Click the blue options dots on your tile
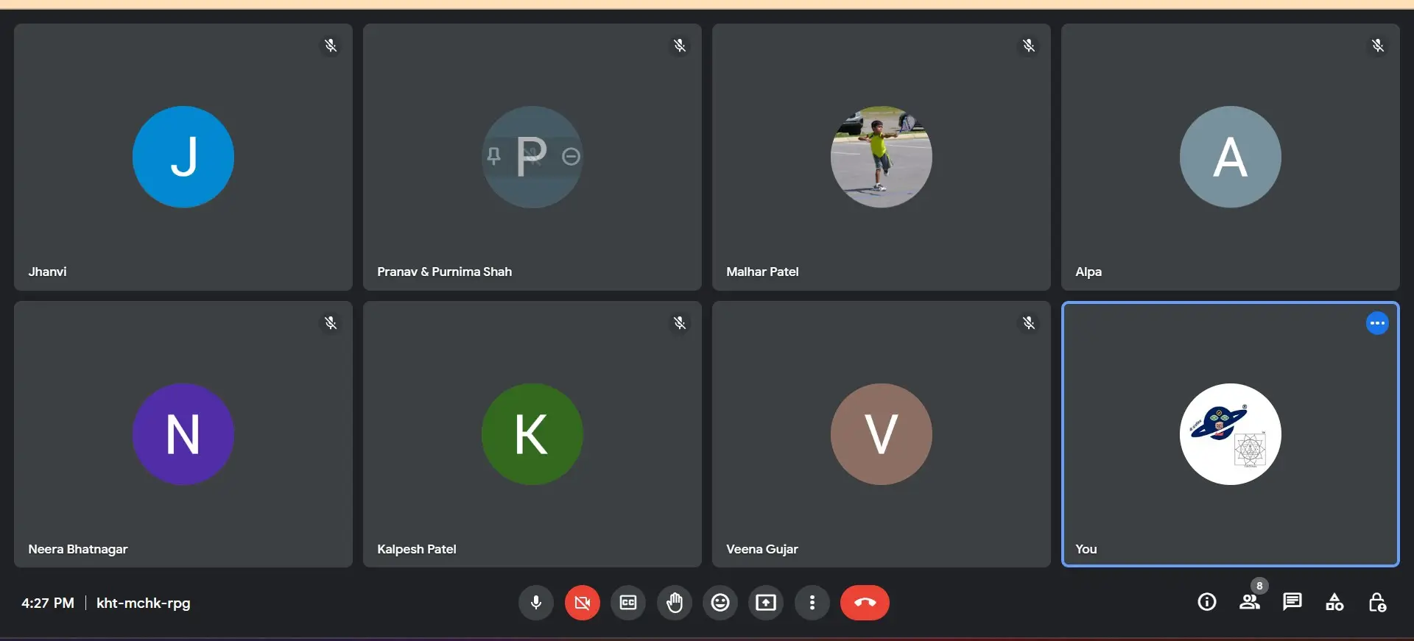The width and height of the screenshot is (1414, 641). (1377, 323)
